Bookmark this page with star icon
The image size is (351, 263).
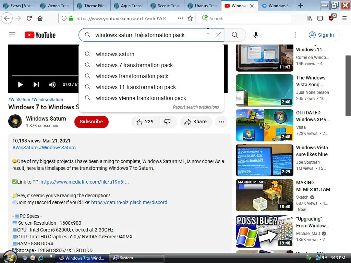(190, 18)
